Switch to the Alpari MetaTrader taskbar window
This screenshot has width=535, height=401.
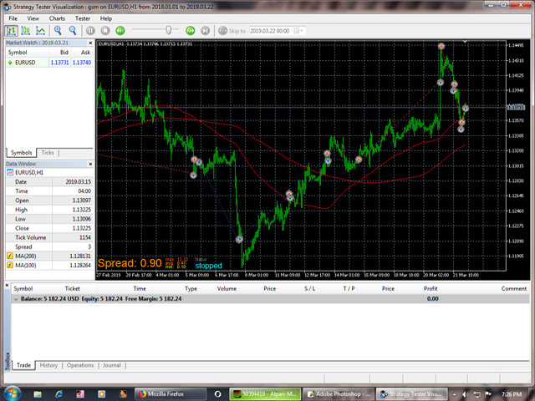pyautogui.click(x=265, y=394)
